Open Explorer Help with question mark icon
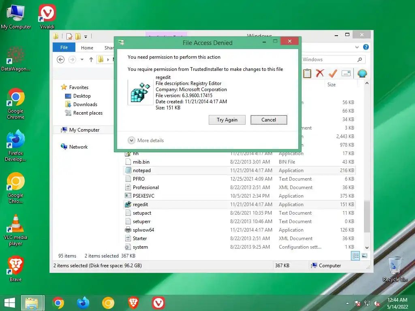415x311 pixels. tap(366, 47)
